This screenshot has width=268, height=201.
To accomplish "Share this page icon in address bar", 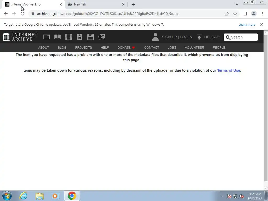I will pos(227,14).
